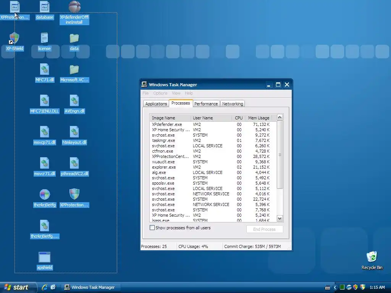The height and width of the screenshot is (293, 391).
Task: Open the Options menu in Task Manager
Action: coord(160,93)
